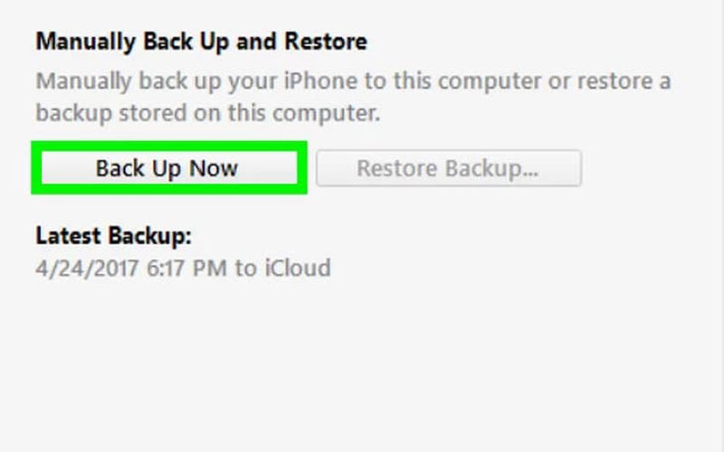The image size is (724, 452).
Task: Click the word "stored" in the description text
Action: (x=155, y=114)
